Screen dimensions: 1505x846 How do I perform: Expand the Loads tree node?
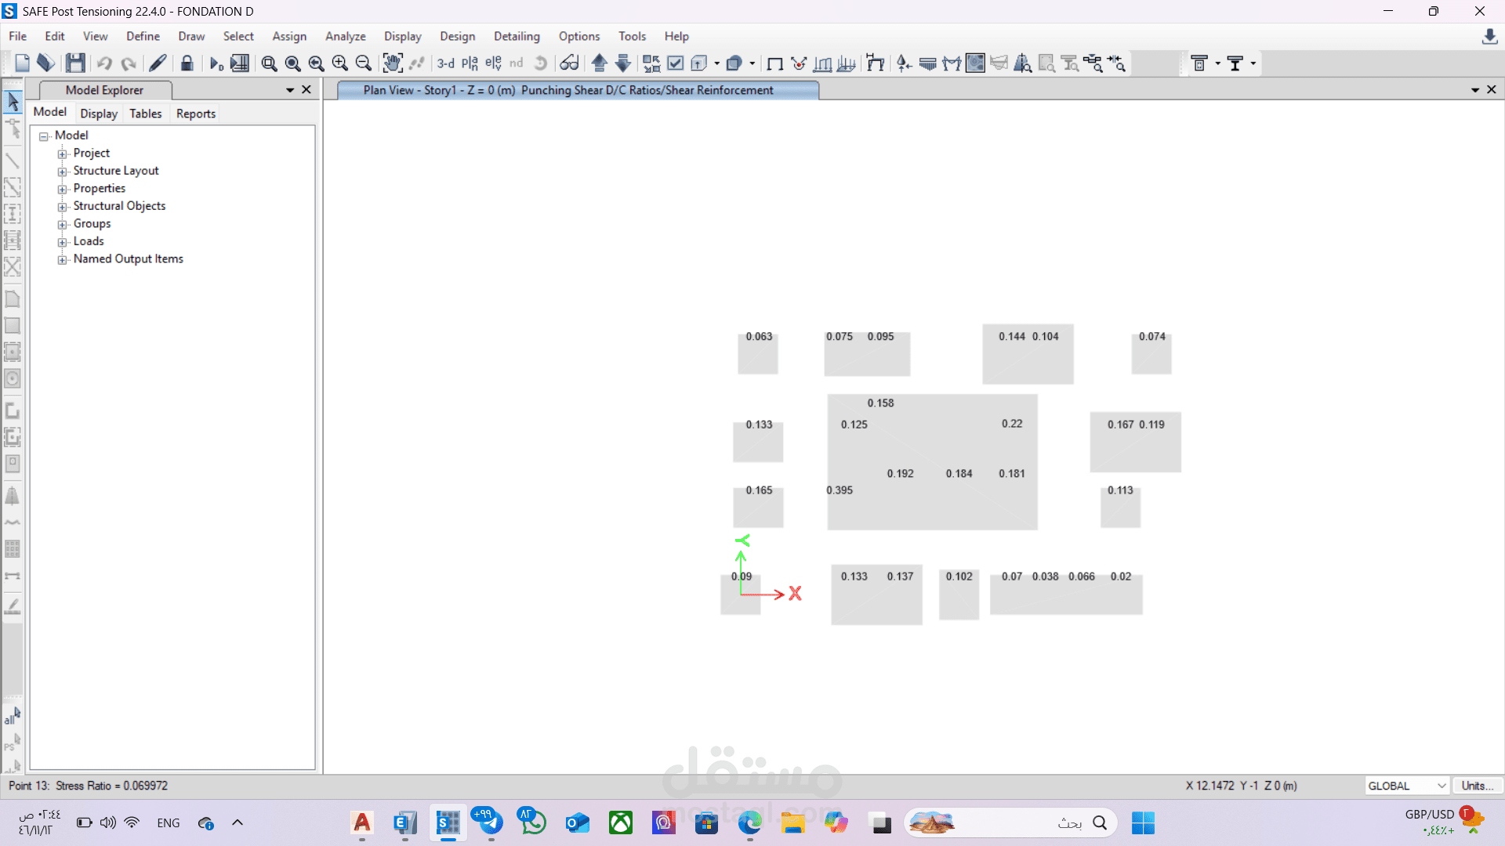point(62,242)
